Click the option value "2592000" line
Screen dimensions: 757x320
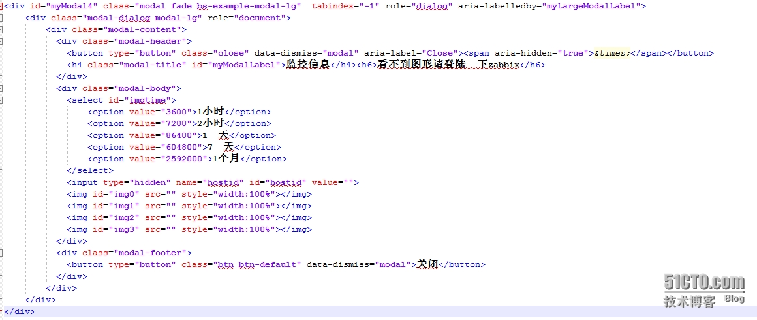[x=187, y=159]
